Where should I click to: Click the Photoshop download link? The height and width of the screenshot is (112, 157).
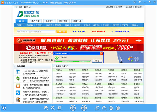click(138, 74)
